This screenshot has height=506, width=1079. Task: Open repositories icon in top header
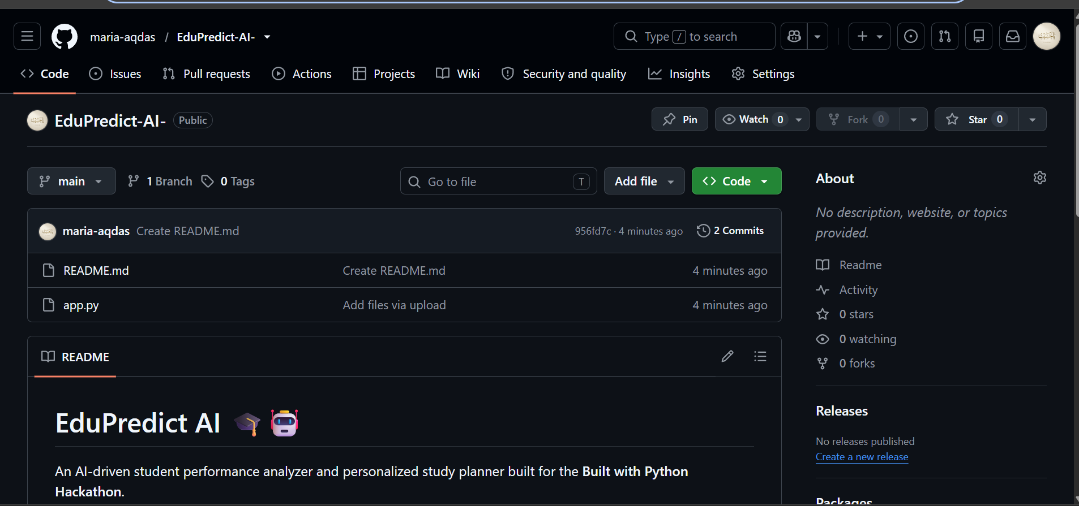click(x=979, y=37)
